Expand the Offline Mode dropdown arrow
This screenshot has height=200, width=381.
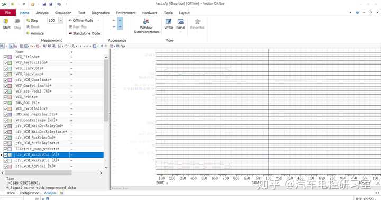coord(98,21)
